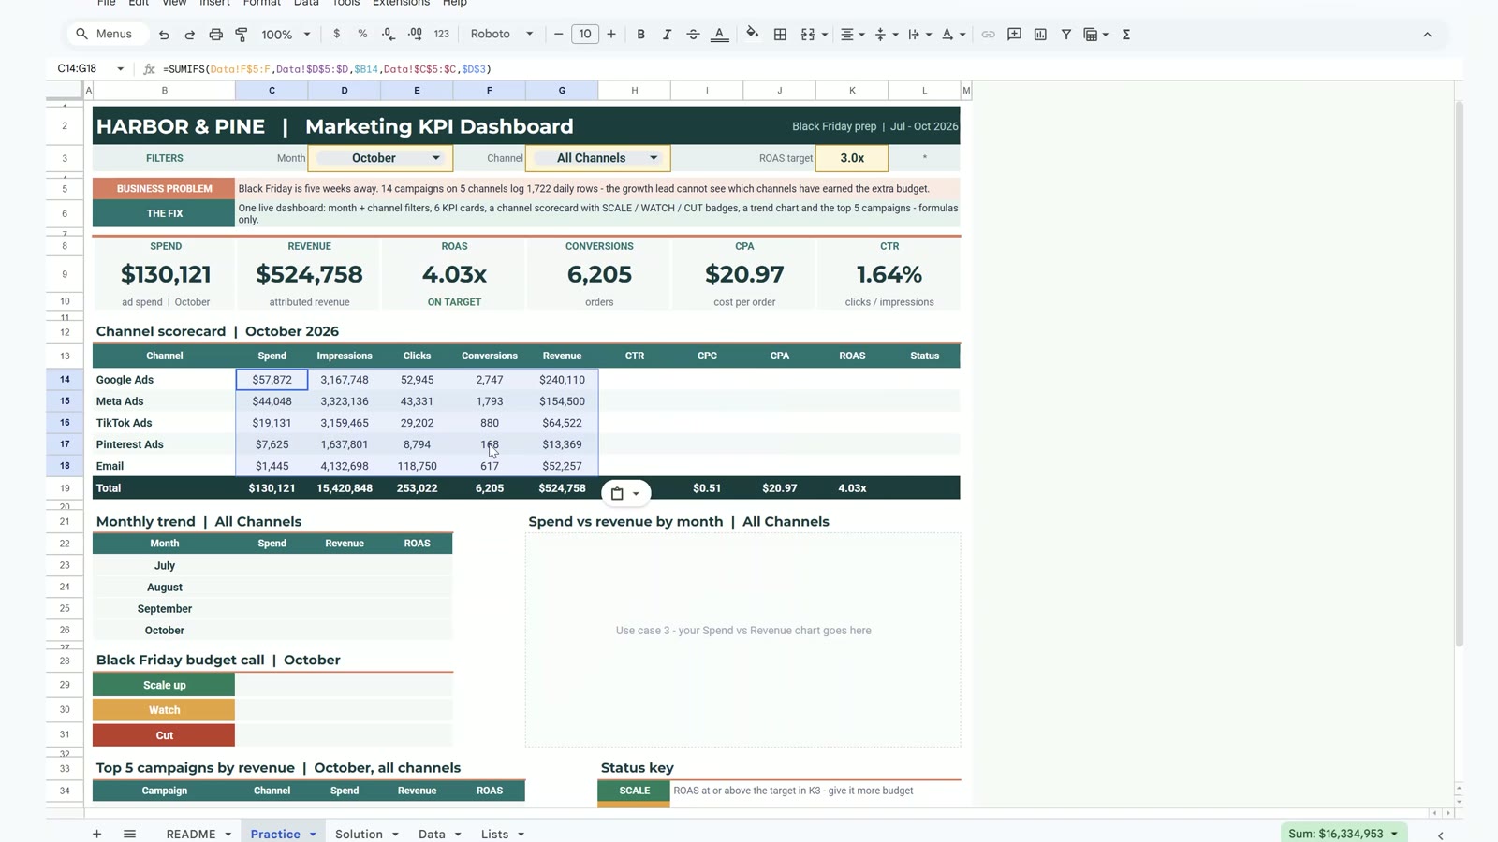Image resolution: width=1498 pixels, height=842 pixels.
Task: Open the fill color picker
Action: 752,35
